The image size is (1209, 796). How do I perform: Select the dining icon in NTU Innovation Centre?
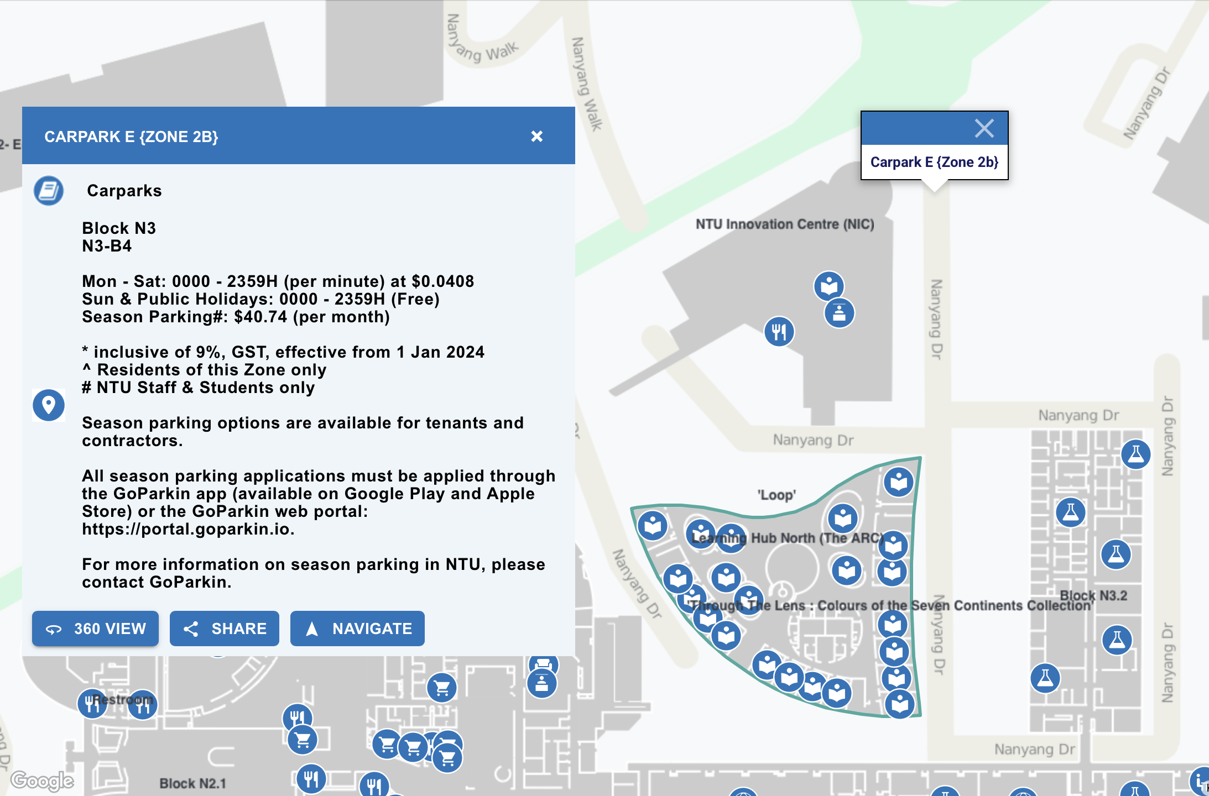tap(779, 332)
